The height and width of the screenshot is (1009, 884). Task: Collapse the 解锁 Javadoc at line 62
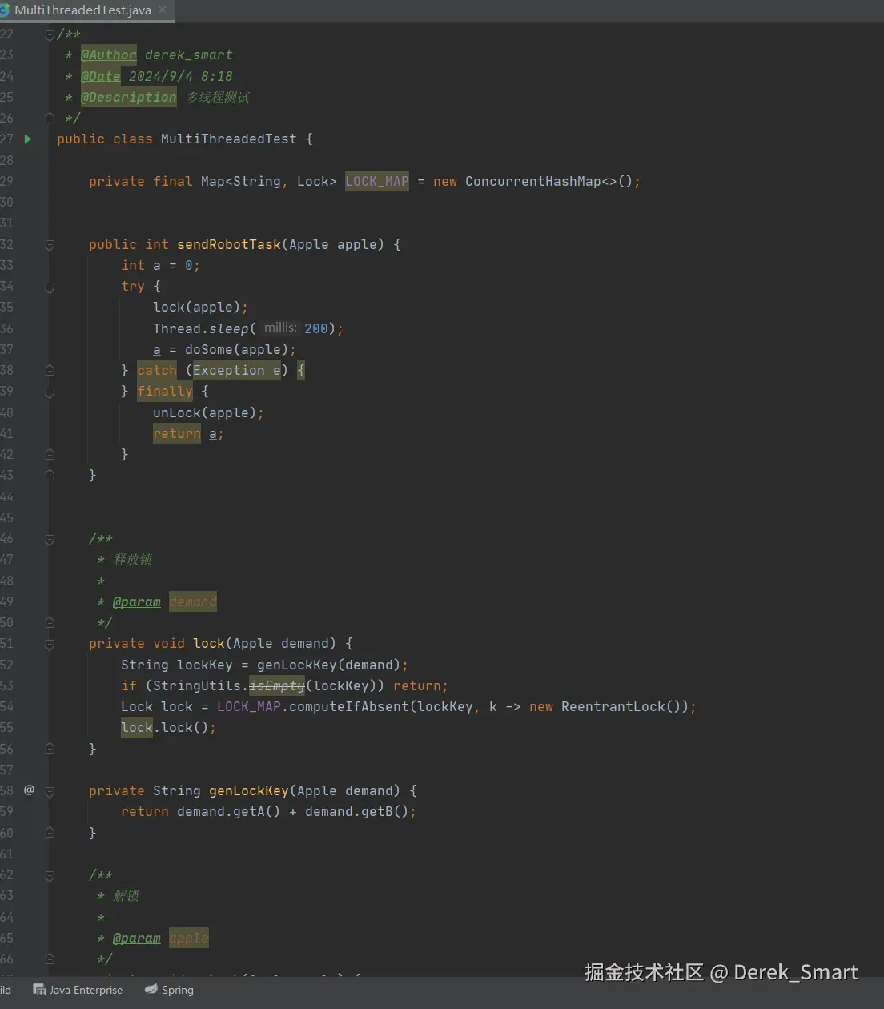coord(50,875)
